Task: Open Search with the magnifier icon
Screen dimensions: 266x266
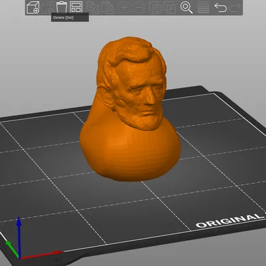Action: [186, 7]
